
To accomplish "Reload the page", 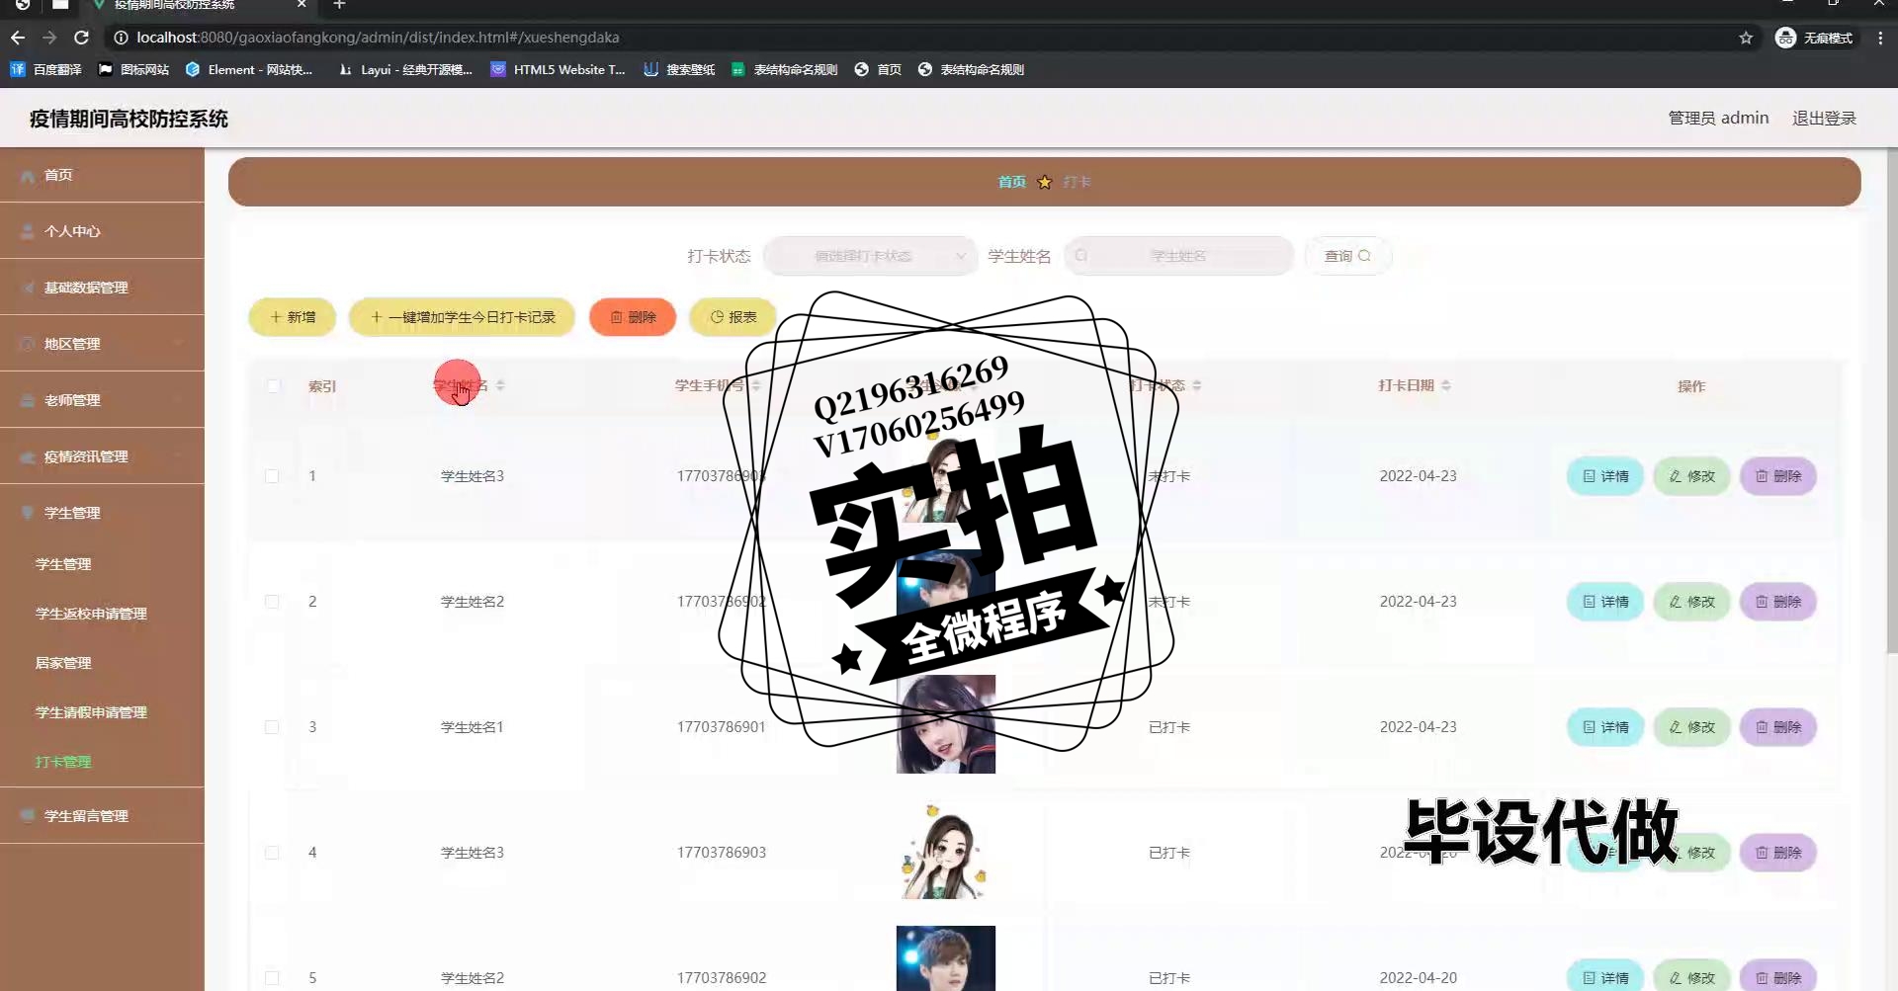I will click(x=81, y=38).
